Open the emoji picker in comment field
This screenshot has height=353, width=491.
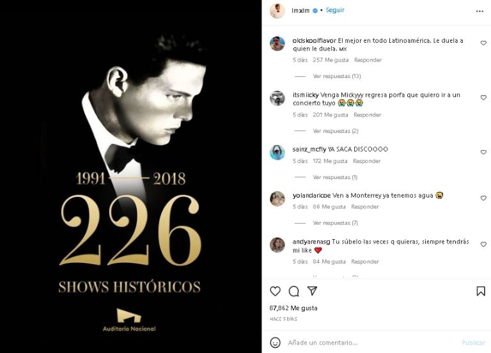(x=275, y=342)
